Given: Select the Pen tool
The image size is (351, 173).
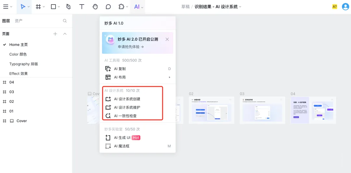Looking at the screenshot, I should click(x=69, y=7).
